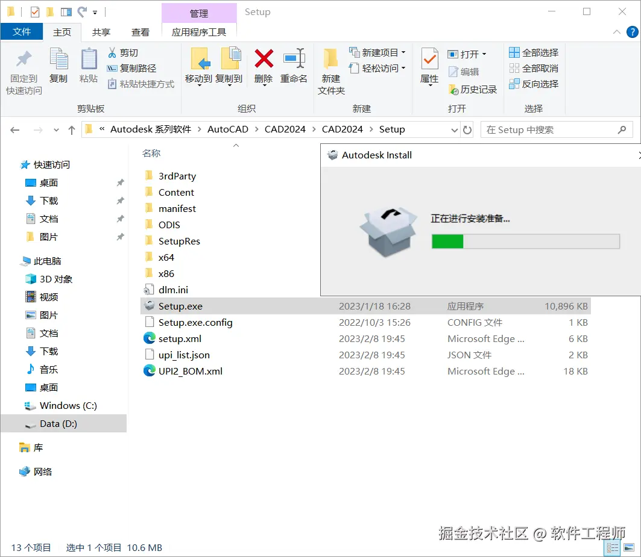
Task: Click the Paste clipboard icon
Action: click(89, 59)
